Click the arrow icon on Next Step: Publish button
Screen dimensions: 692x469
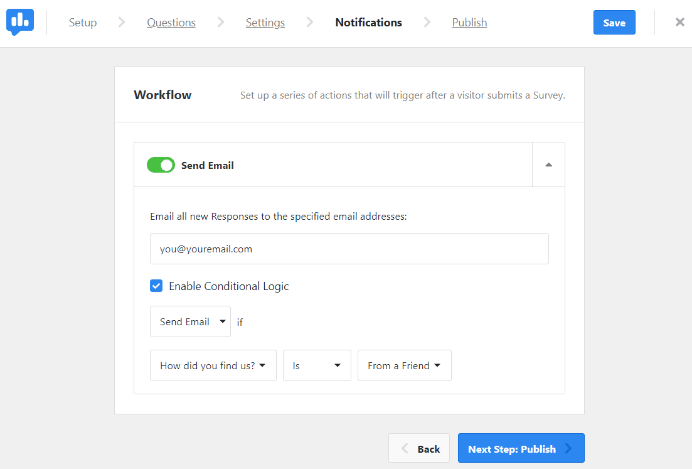coord(569,448)
